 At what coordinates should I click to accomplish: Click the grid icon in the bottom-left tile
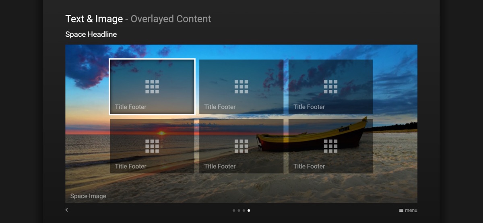[152, 146]
